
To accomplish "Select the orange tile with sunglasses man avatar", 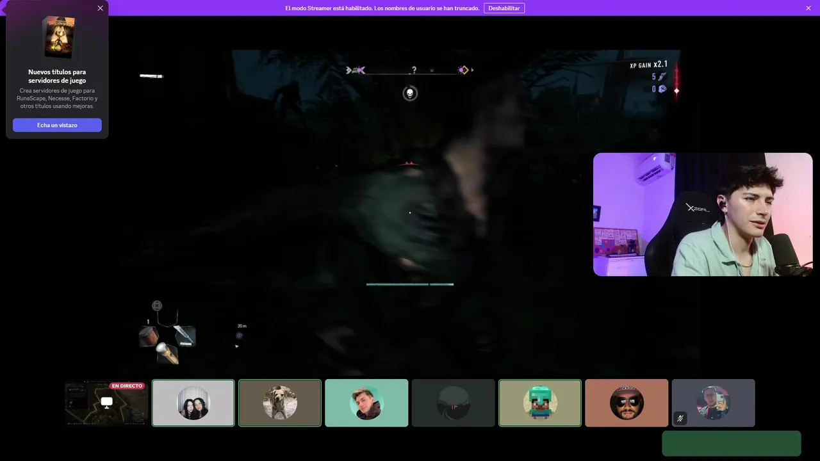I will click(627, 403).
